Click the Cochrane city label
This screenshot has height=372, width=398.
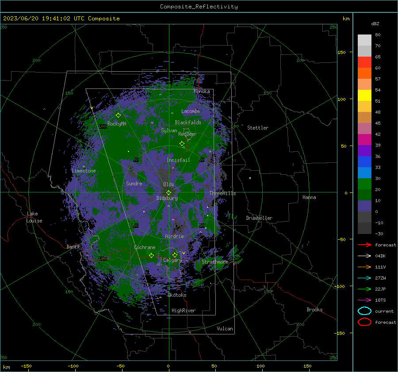[145, 247]
